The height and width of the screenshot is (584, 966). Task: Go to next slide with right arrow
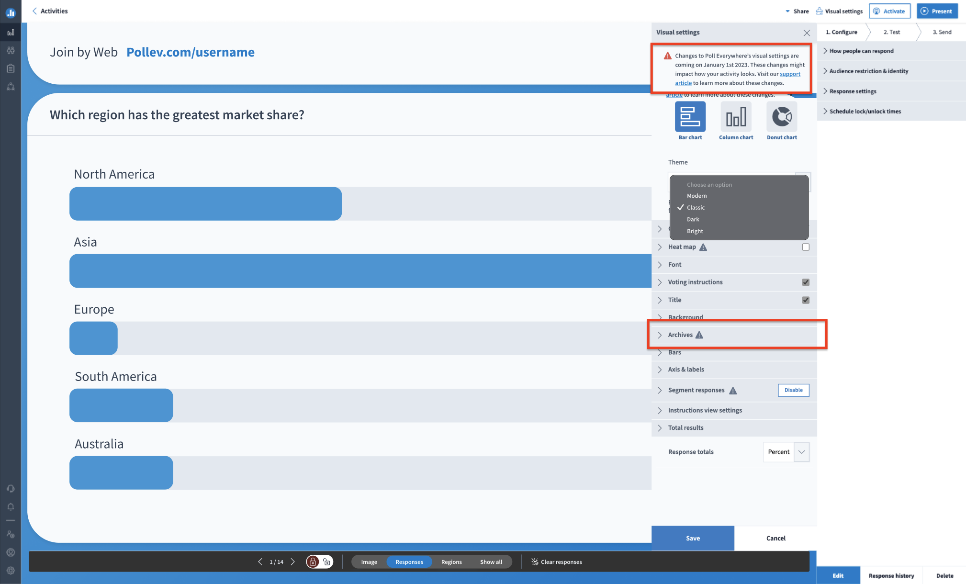292,562
